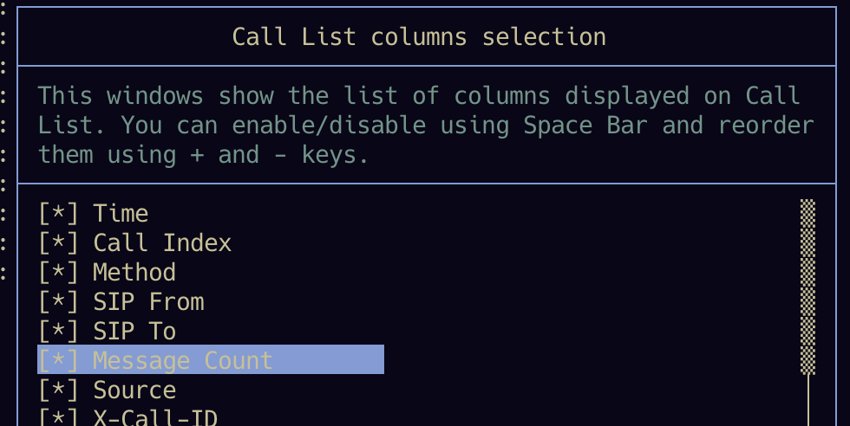
Task: Click the highlighted Message Count row
Action: tap(183, 361)
